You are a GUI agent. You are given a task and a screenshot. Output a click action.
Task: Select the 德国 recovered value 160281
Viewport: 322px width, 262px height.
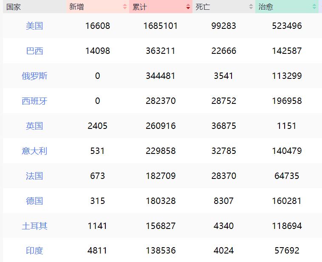[287, 201]
